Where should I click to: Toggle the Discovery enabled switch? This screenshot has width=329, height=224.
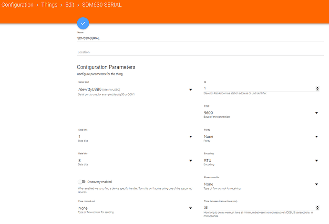click(x=82, y=182)
